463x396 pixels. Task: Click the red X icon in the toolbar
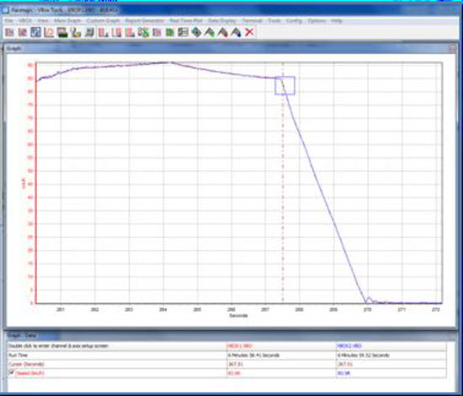pyautogui.click(x=249, y=32)
